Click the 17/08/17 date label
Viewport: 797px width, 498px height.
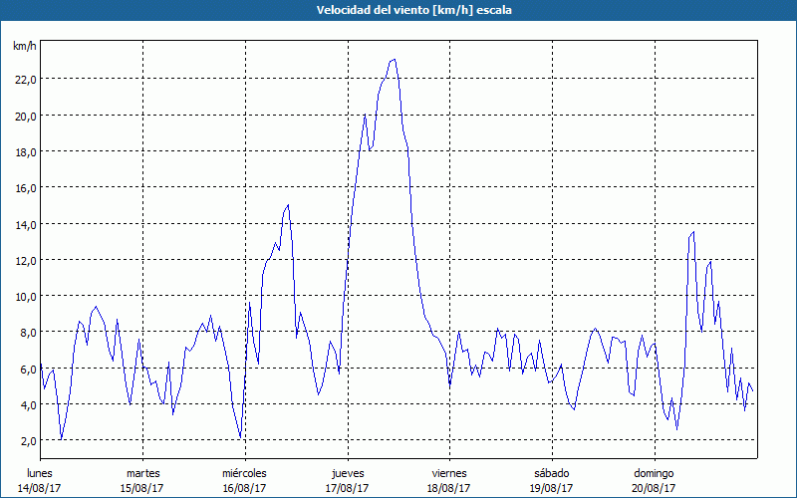click(346, 488)
